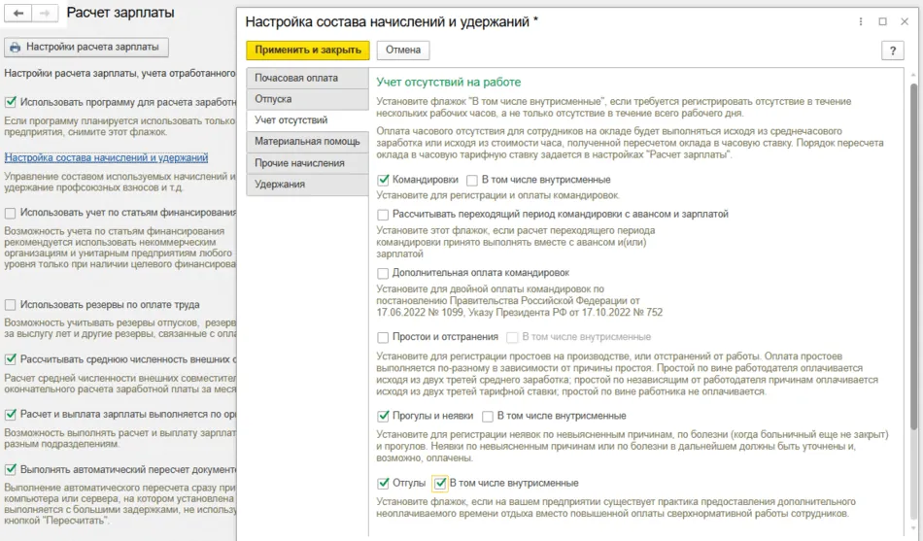Untick В том числе внутрисменные for Отгулы
Screen dimensions: 923x541
tap(440, 484)
